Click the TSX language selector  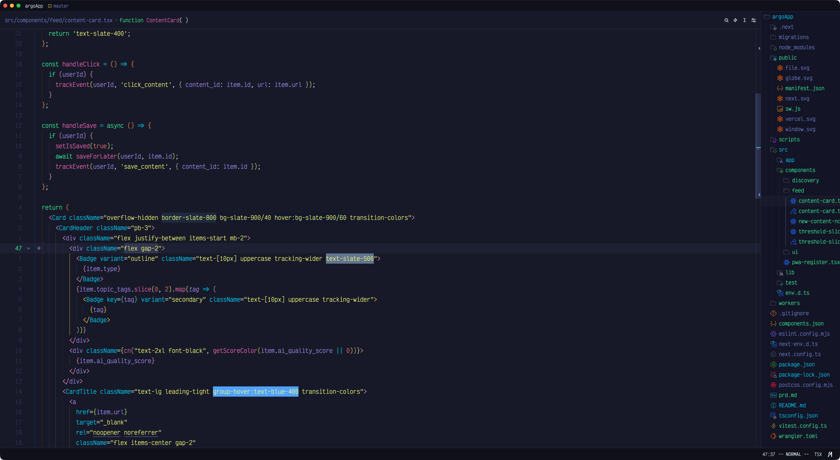[818, 454]
